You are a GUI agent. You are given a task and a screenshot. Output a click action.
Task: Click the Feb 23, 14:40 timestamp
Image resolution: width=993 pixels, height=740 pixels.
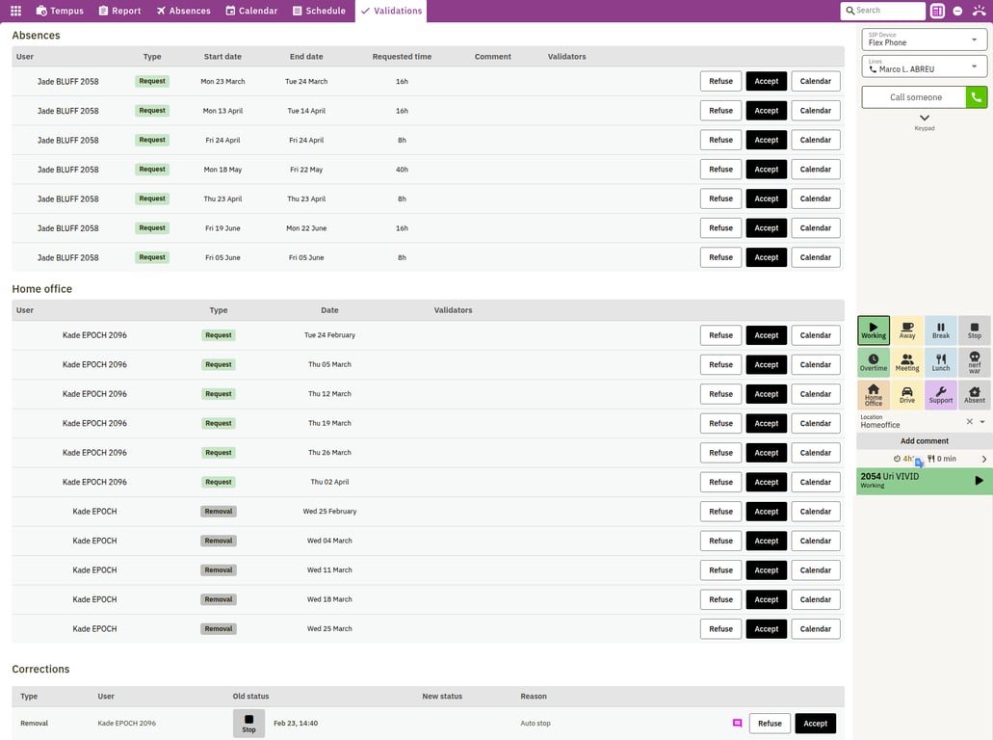tap(296, 723)
